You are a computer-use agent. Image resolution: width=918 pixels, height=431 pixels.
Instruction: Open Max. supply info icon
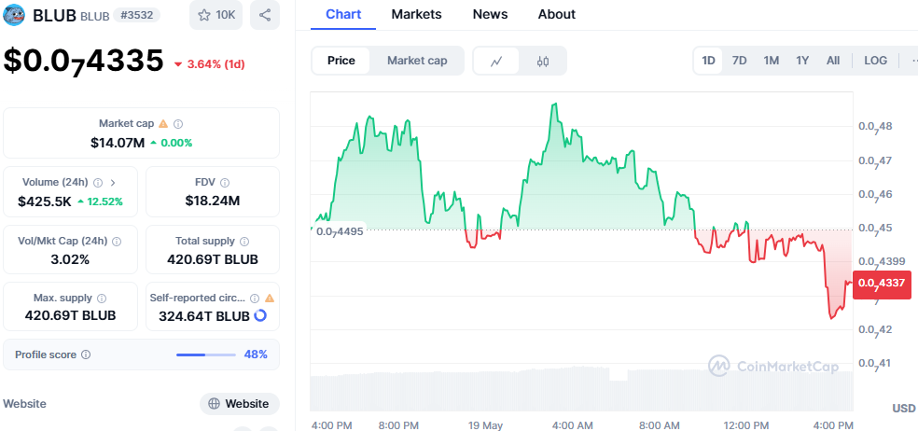(102, 299)
